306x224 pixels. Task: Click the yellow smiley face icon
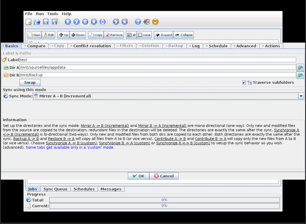pos(155,22)
